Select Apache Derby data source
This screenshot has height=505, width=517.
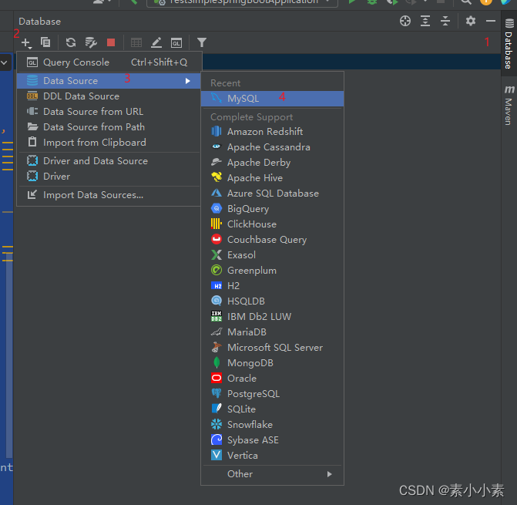(272, 163)
